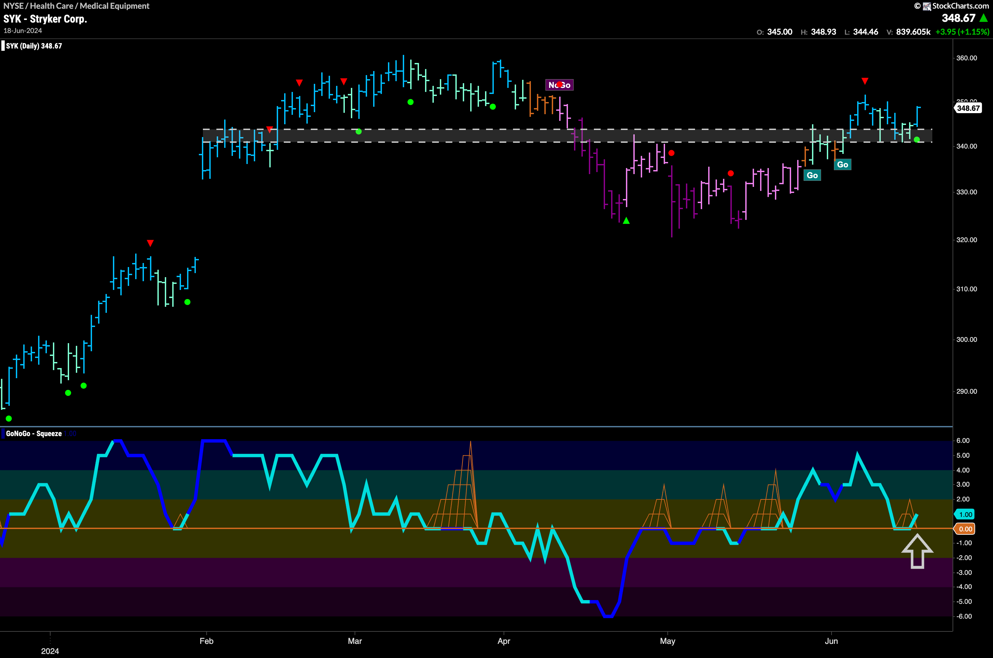
Task: Click the red dot in mid-May
Action: (x=730, y=173)
